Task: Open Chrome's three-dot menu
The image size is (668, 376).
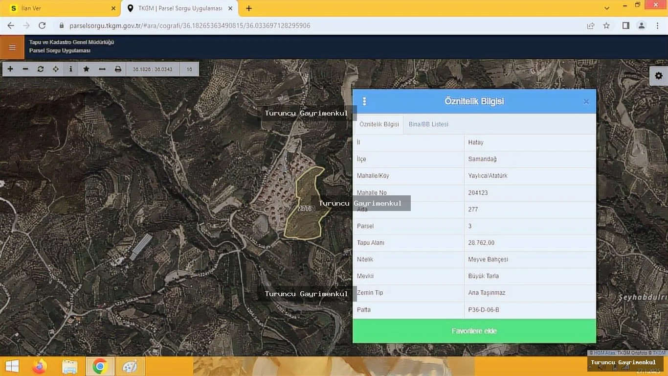Action: (657, 25)
